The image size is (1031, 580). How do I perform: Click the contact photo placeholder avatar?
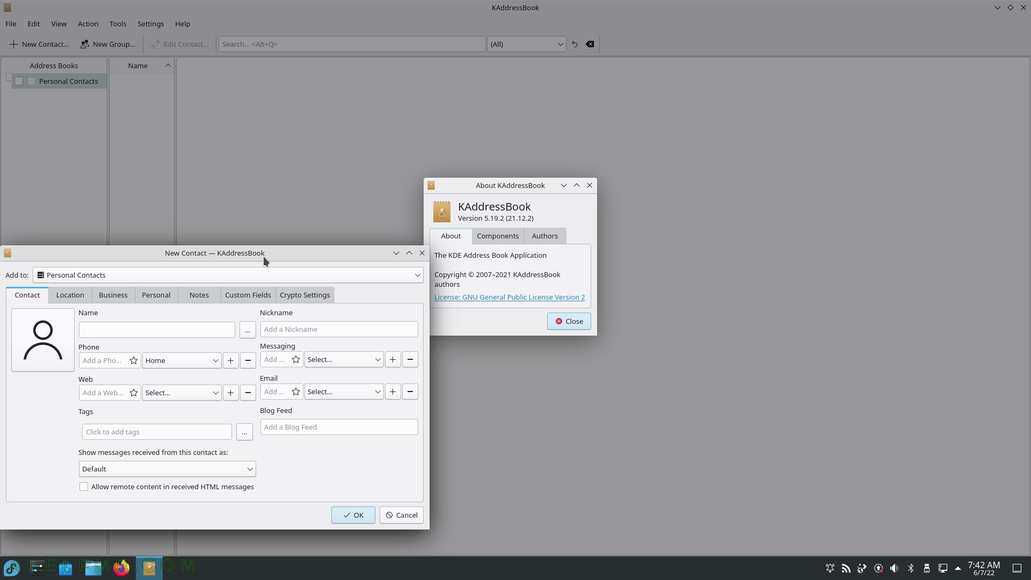pos(43,340)
